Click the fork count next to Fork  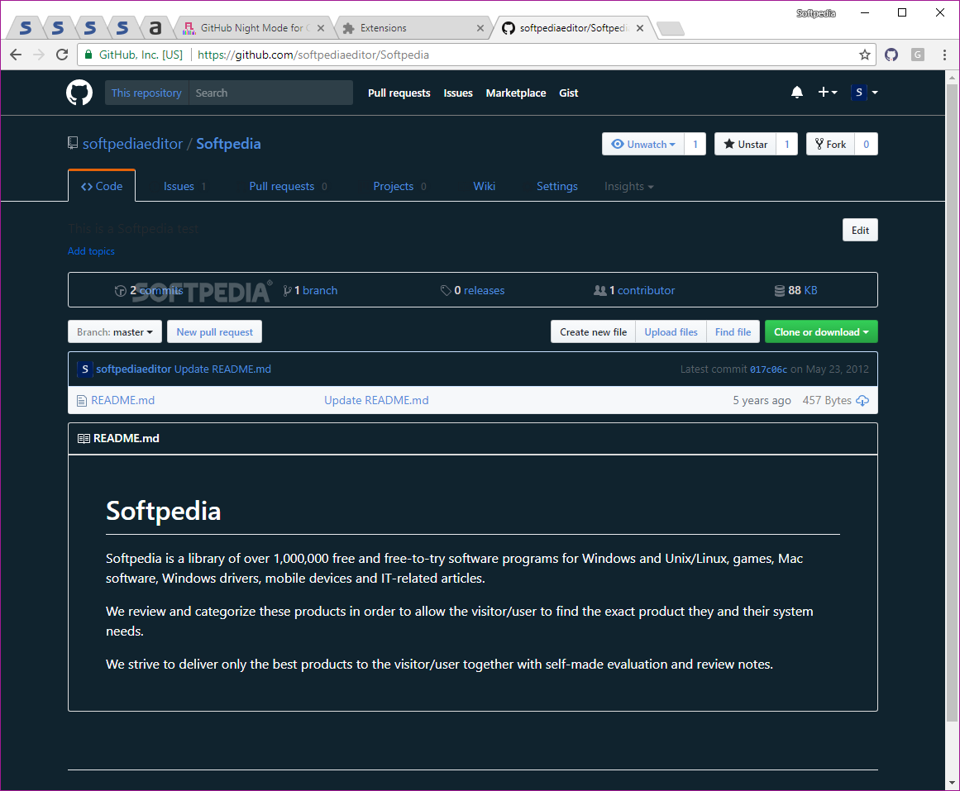click(866, 144)
